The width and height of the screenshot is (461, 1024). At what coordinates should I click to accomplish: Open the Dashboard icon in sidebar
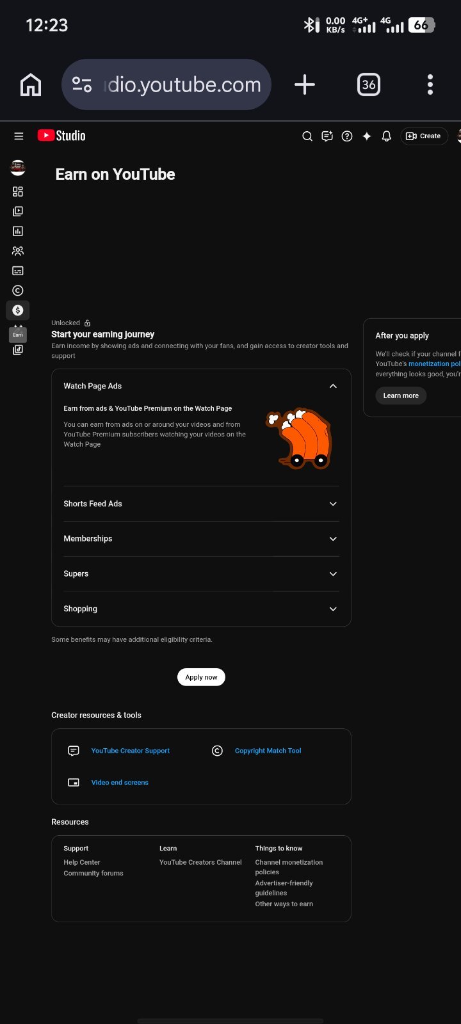click(18, 191)
